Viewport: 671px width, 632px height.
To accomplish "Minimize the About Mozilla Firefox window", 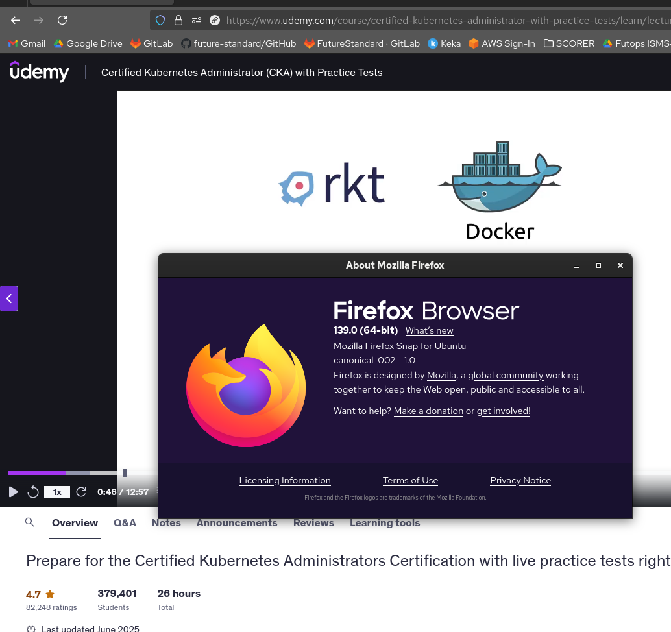I will tap(576, 266).
